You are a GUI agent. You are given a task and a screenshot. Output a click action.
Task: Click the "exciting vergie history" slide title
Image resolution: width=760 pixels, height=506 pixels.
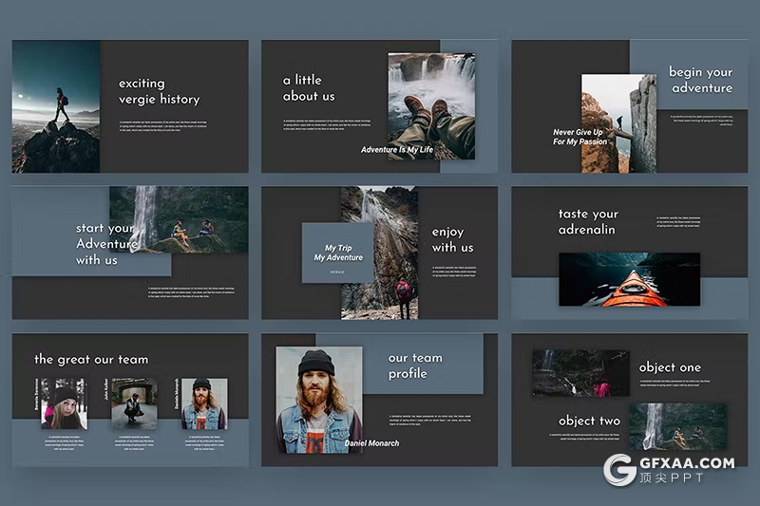tap(159, 91)
